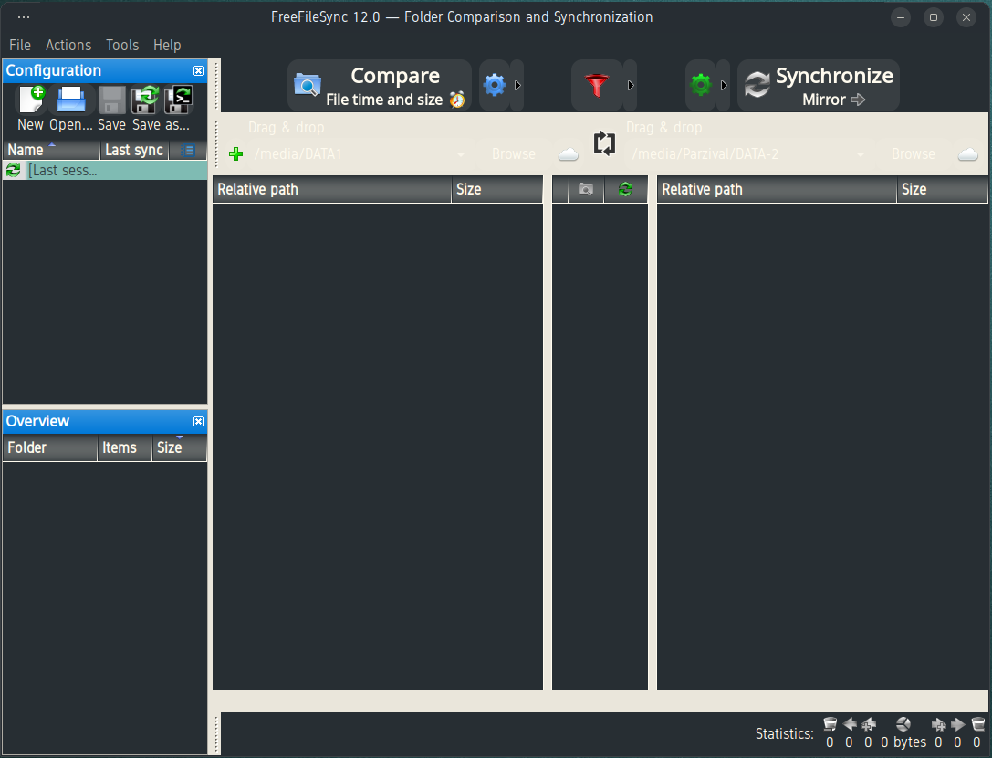Maximize the FreeFileSync window
992x758 pixels.
[934, 17]
